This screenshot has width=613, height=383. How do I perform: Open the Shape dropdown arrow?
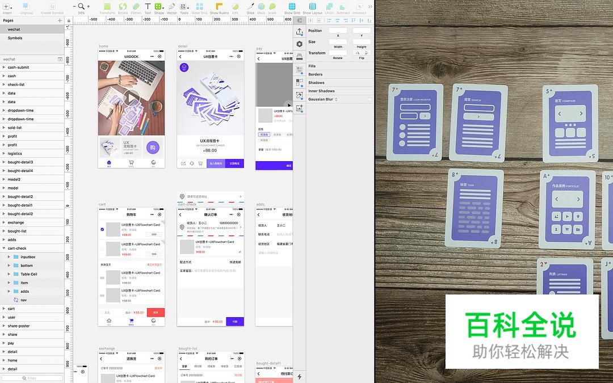[x=163, y=9]
